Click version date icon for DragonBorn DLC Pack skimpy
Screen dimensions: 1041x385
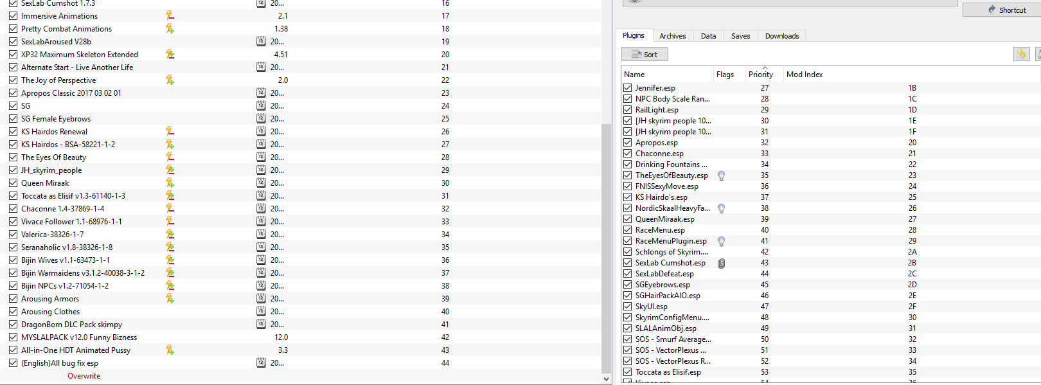click(x=261, y=324)
